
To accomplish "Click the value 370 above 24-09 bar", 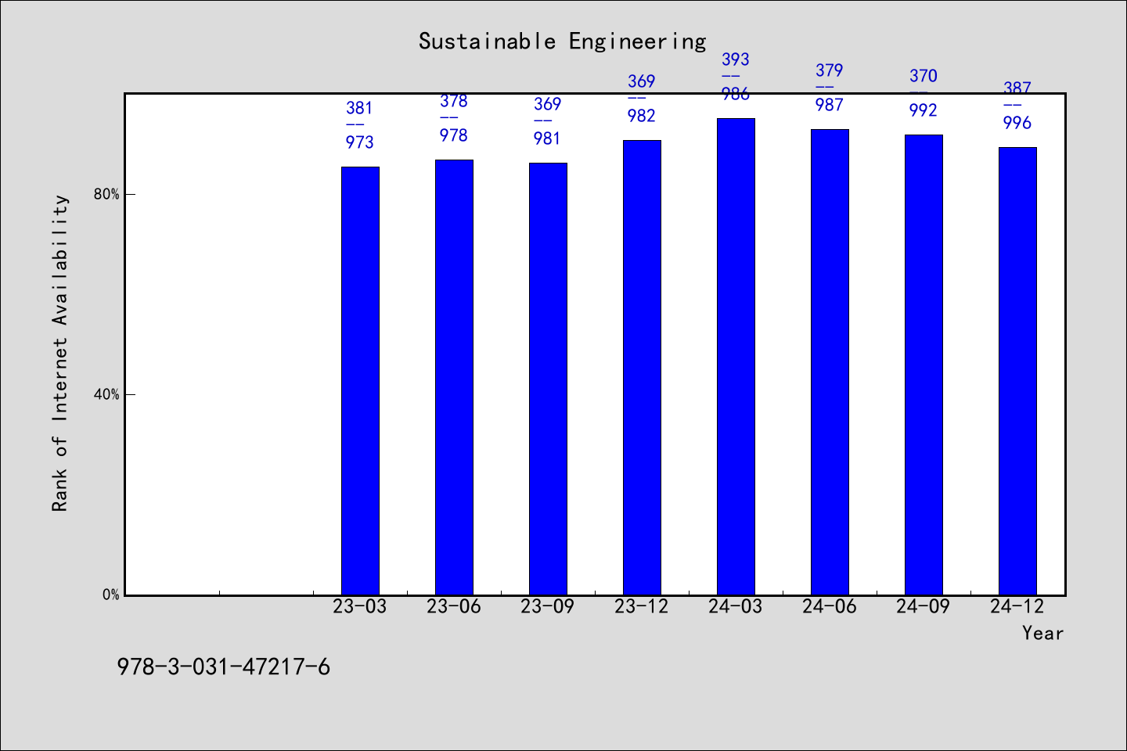I will coord(924,76).
